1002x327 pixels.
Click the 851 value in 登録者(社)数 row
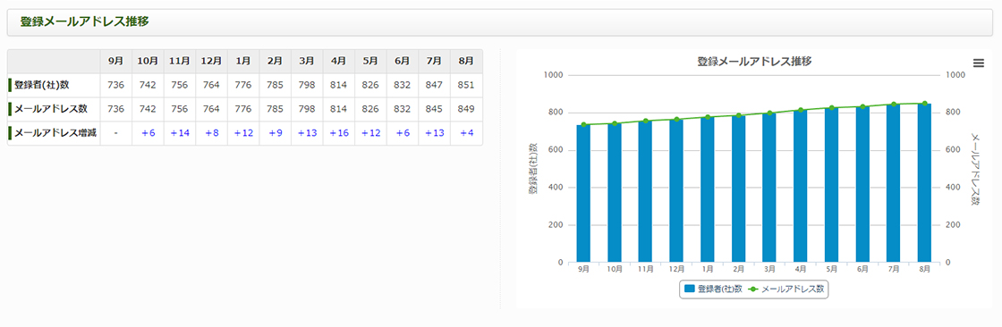[x=466, y=85]
